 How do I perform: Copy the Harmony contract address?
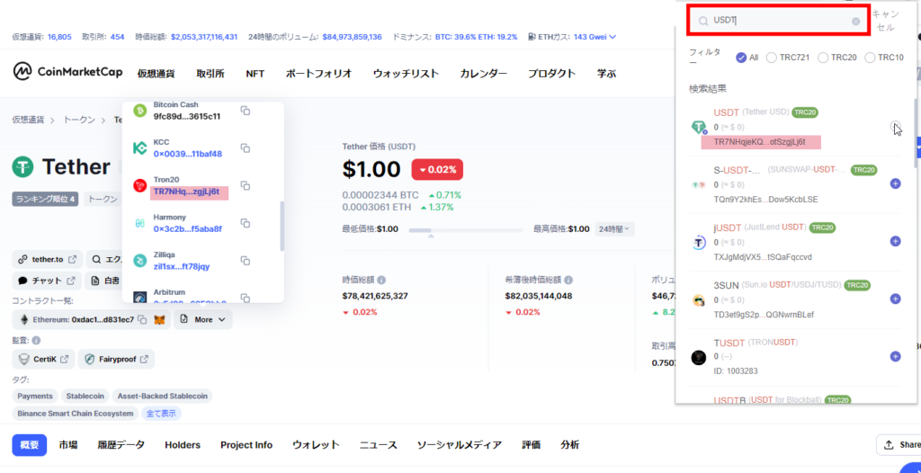point(245,223)
